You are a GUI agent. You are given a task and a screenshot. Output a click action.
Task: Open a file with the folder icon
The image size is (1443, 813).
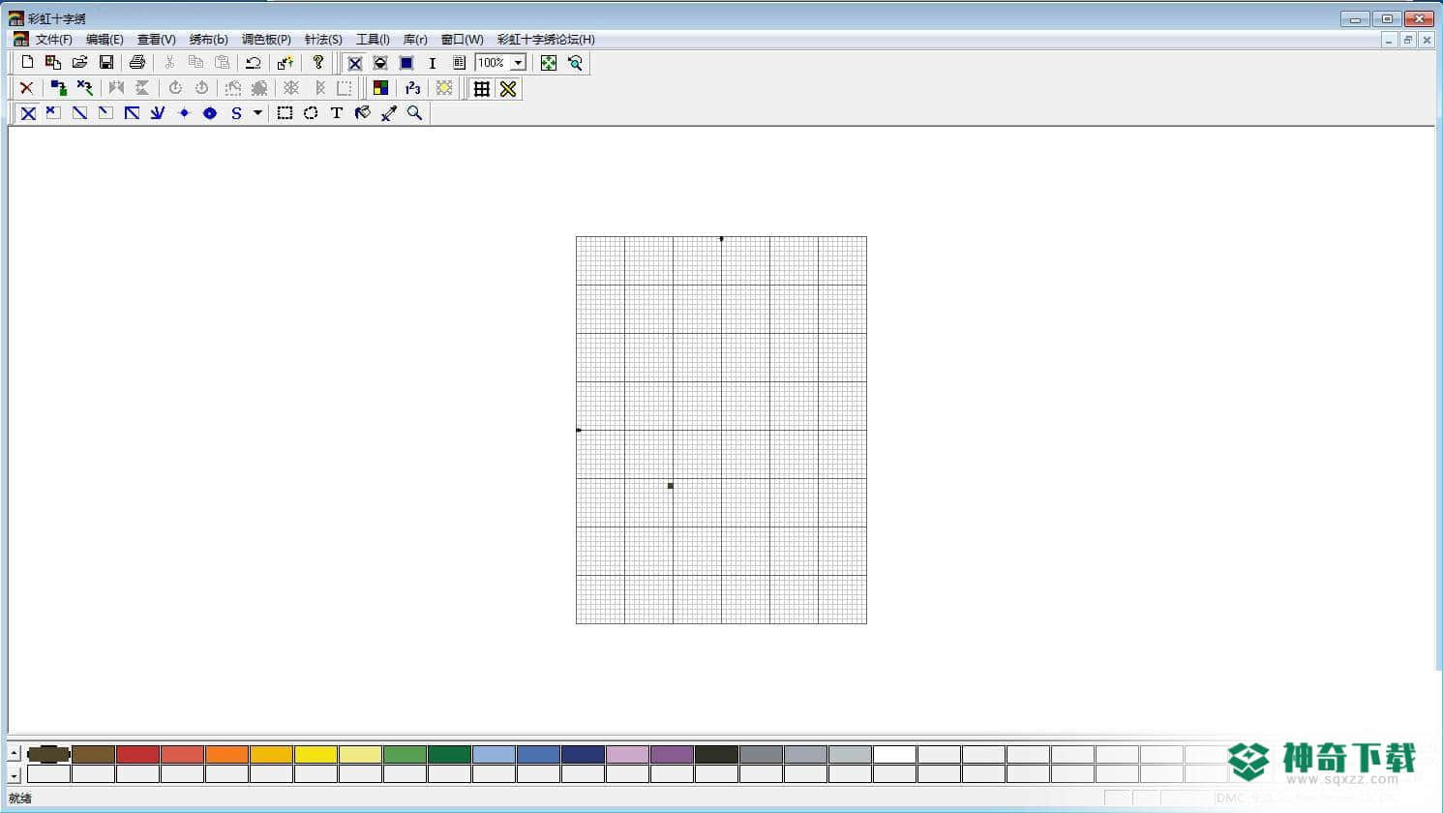tap(80, 63)
